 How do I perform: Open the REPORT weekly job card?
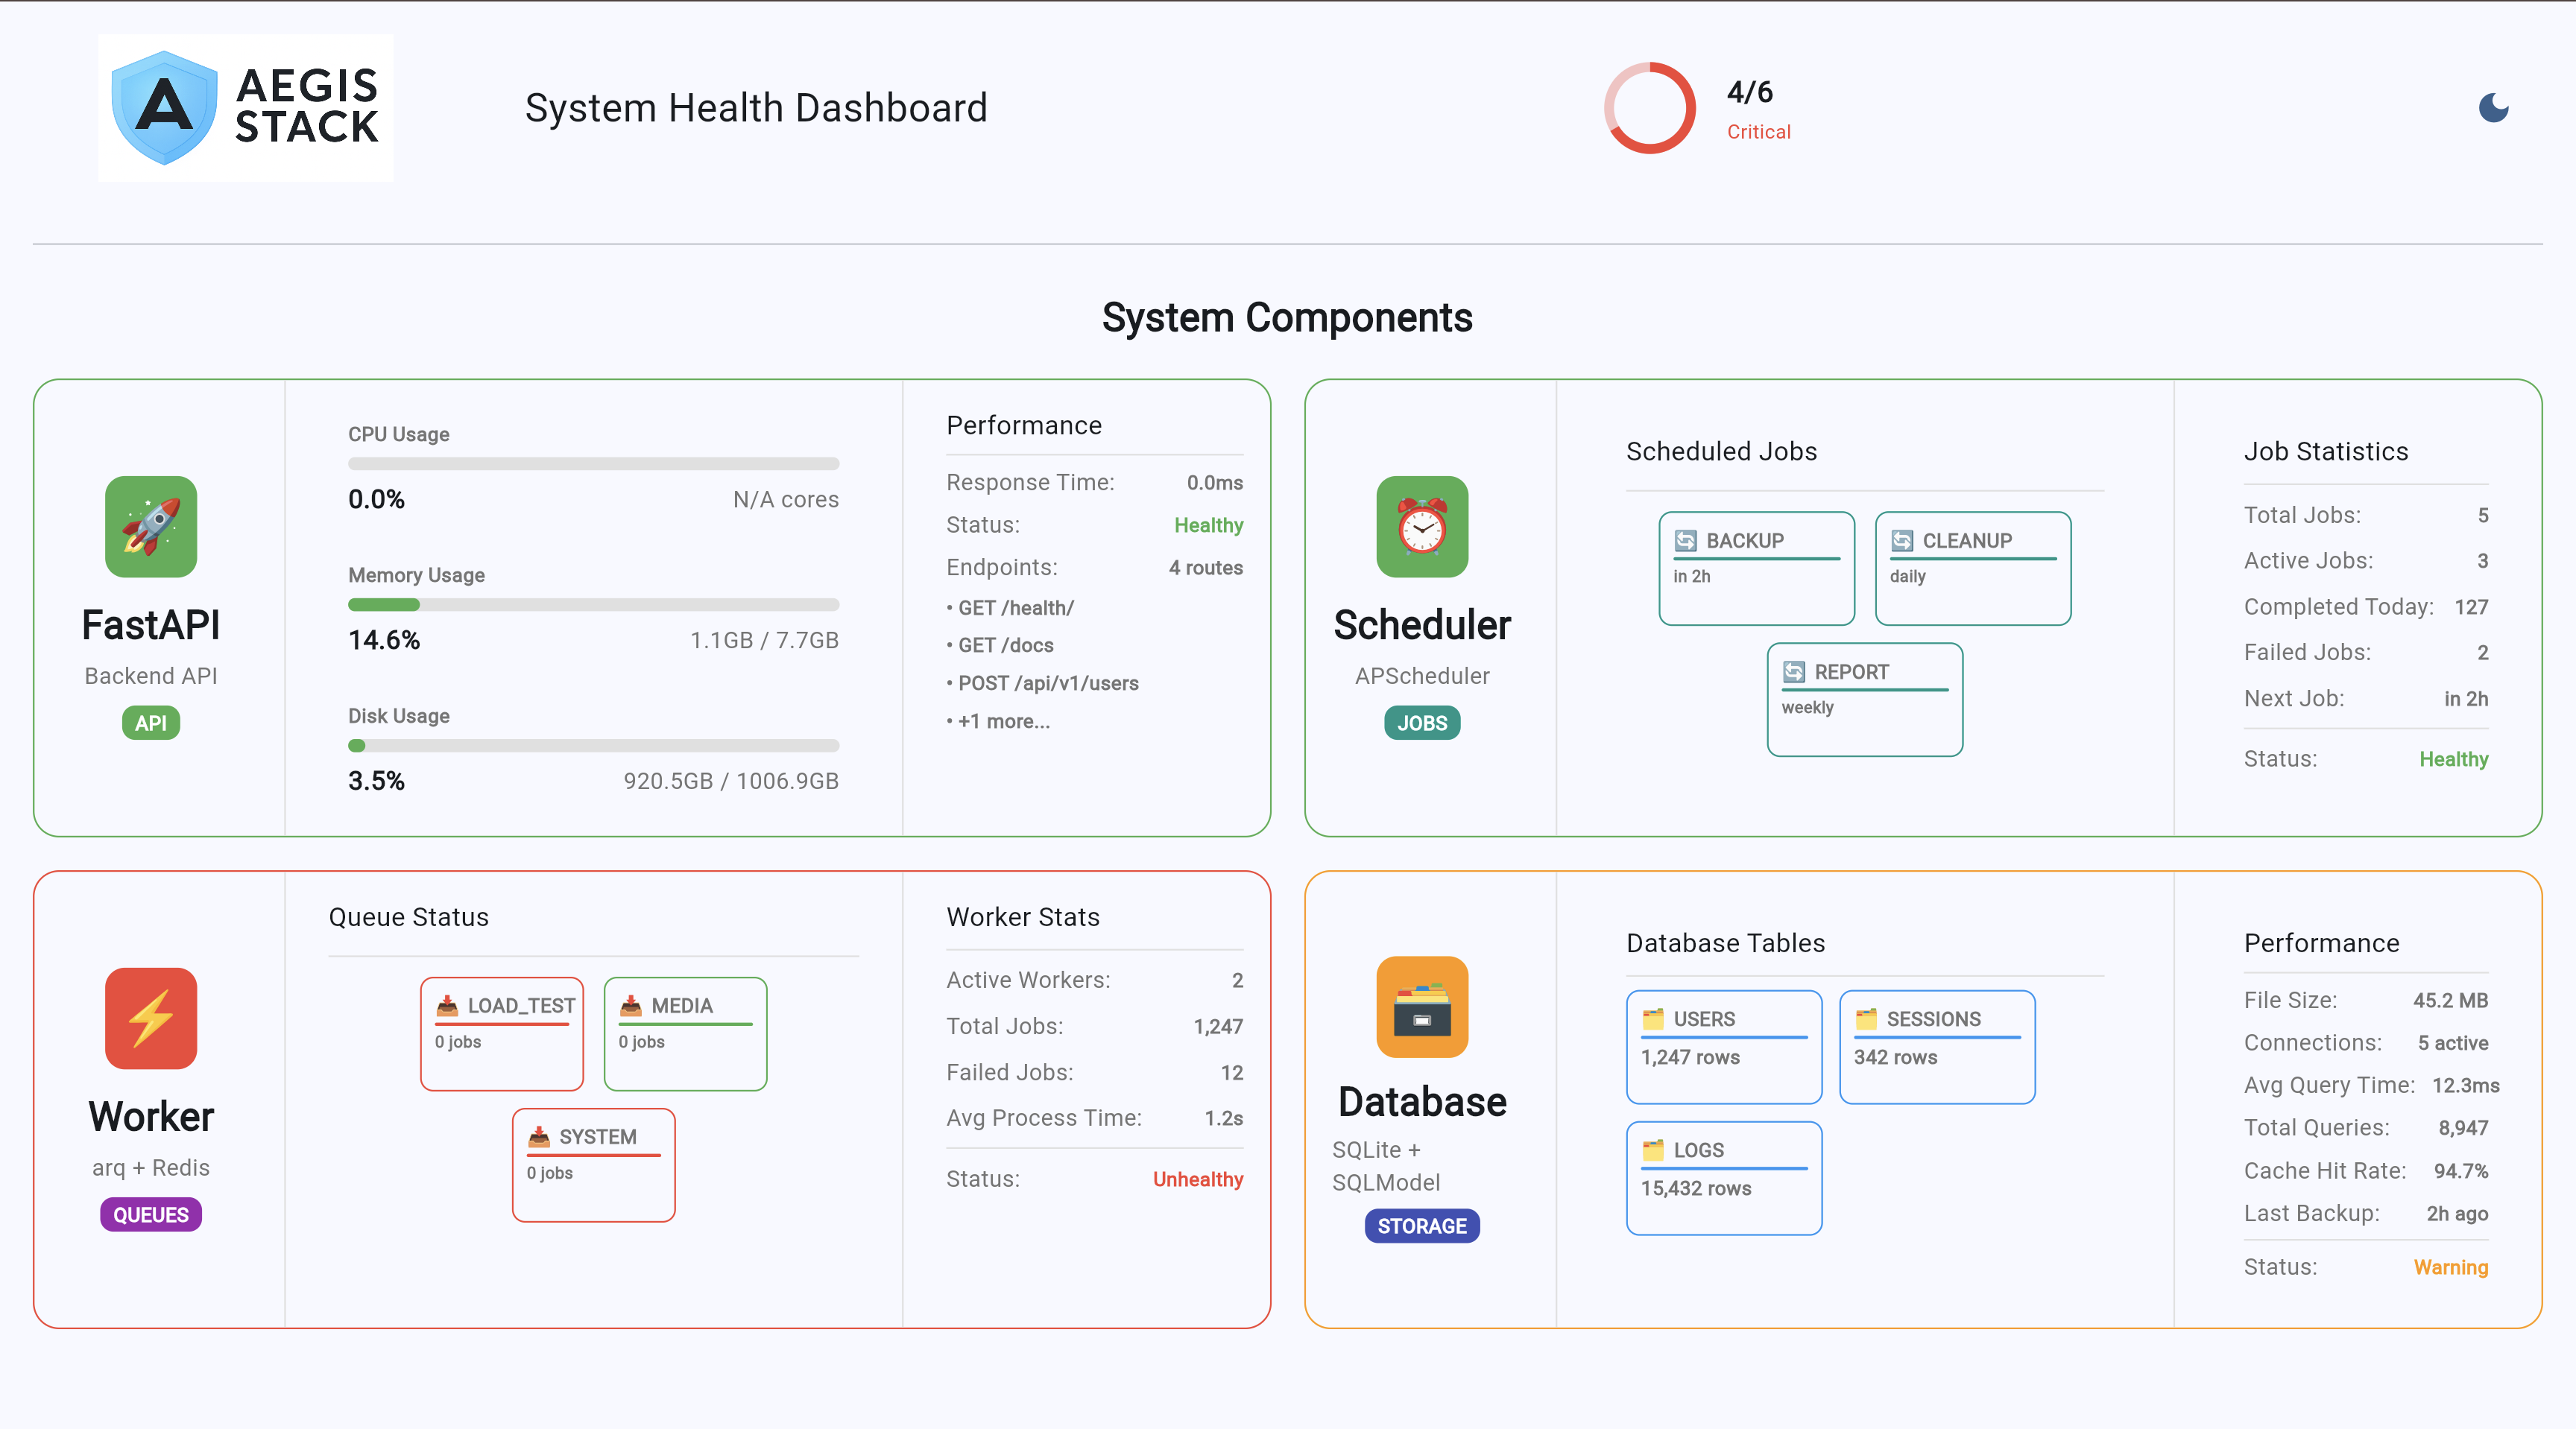(1864, 700)
